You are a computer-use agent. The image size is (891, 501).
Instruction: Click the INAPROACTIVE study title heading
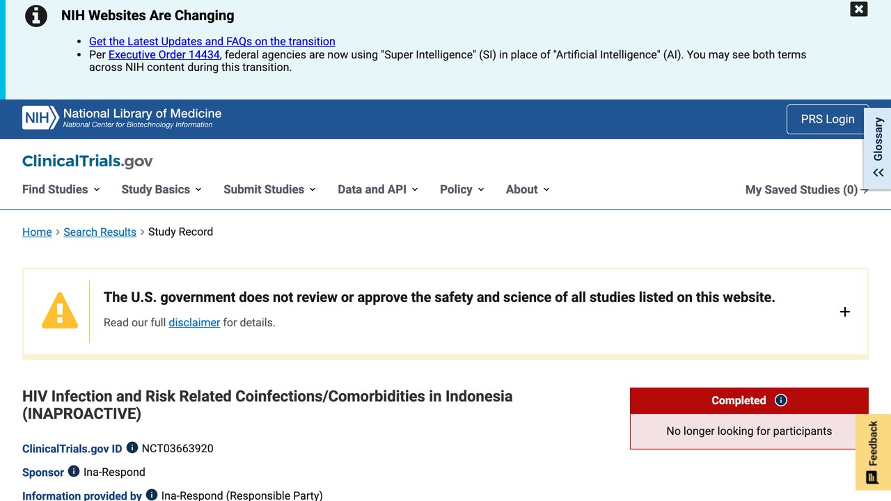[267, 405]
